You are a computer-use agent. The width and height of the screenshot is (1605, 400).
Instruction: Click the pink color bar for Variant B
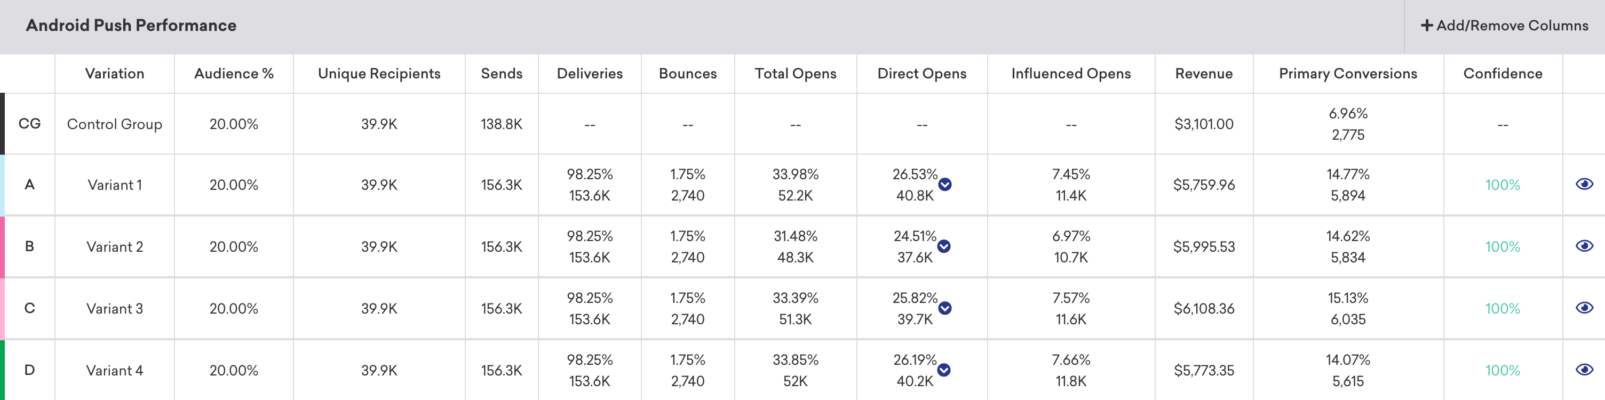(3, 246)
